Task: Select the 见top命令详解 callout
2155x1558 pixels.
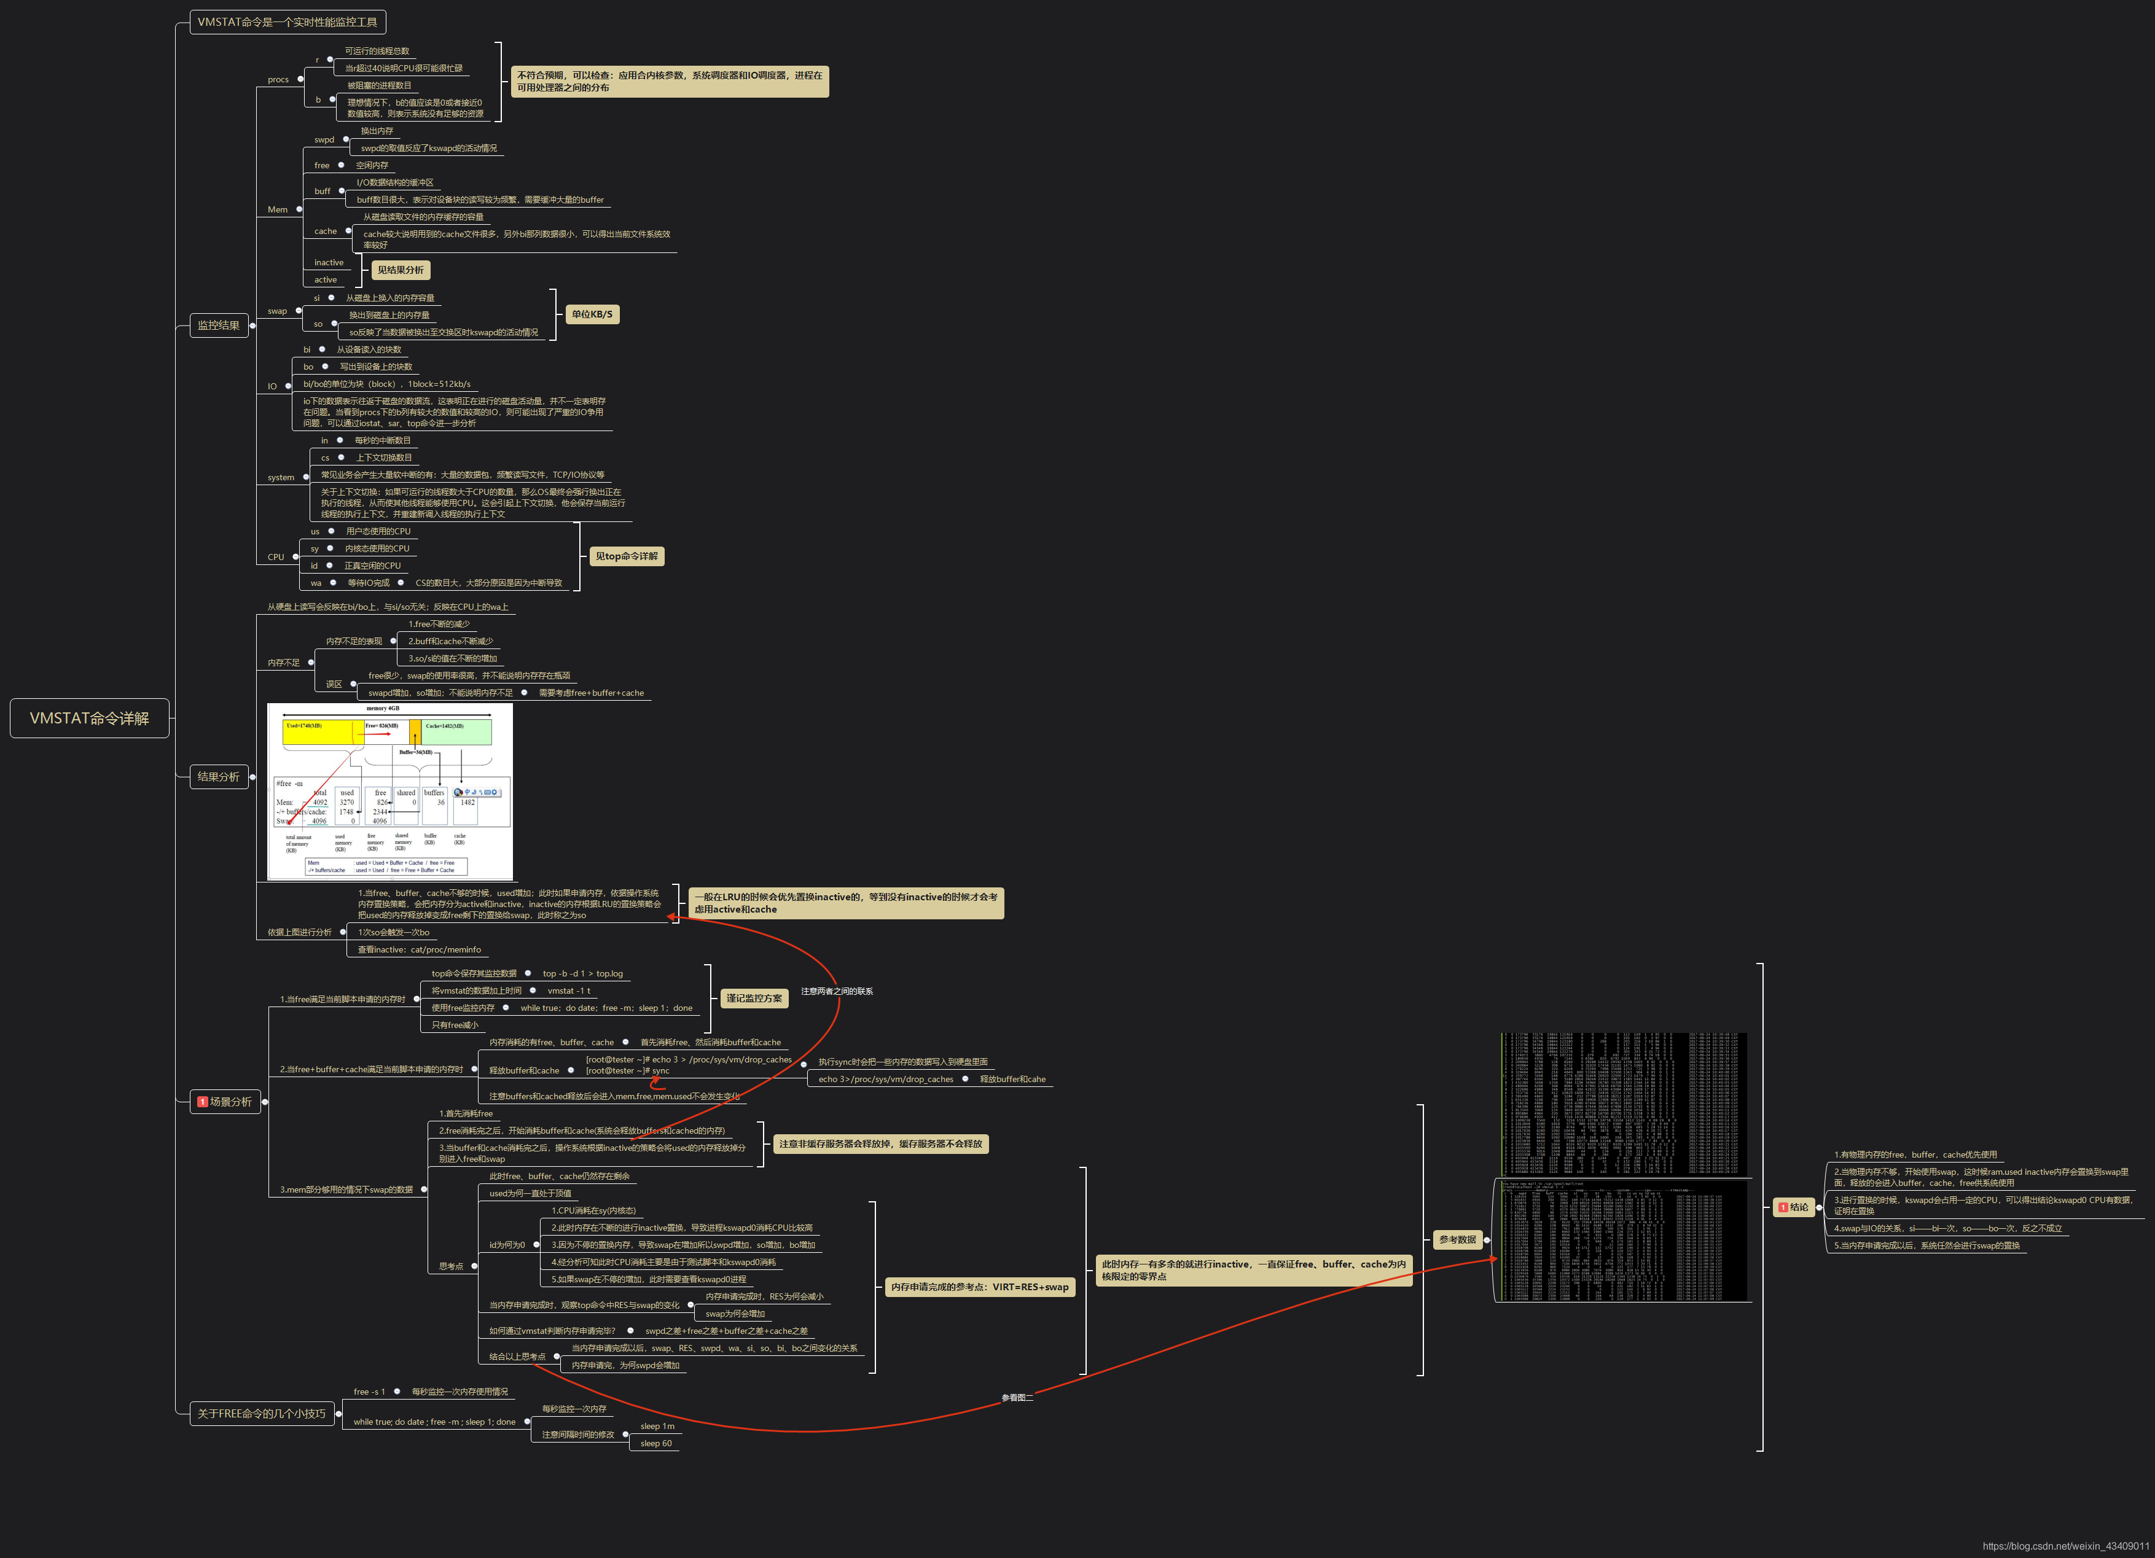Action: pyautogui.click(x=626, y=557)
